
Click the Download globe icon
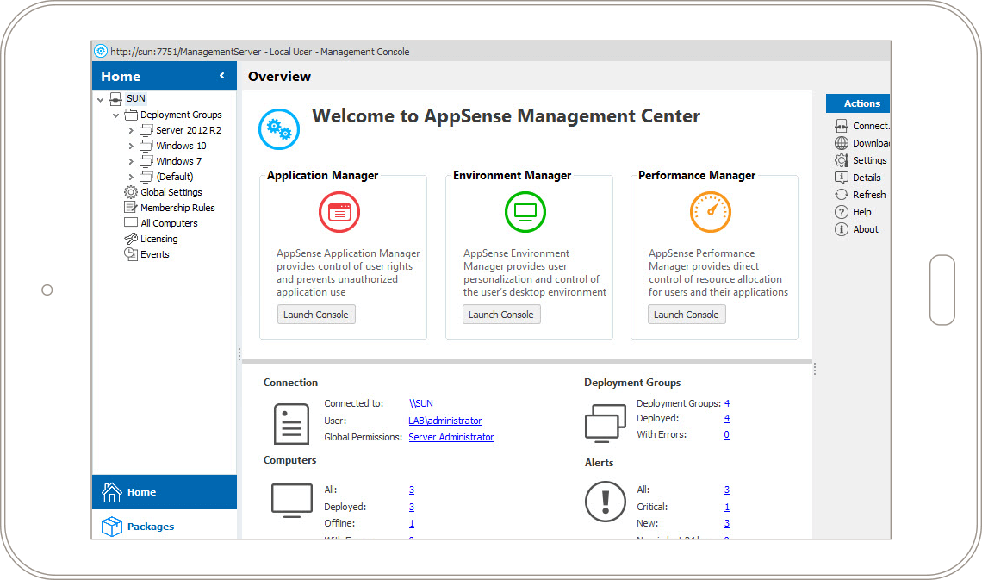(x=841, y=143)
